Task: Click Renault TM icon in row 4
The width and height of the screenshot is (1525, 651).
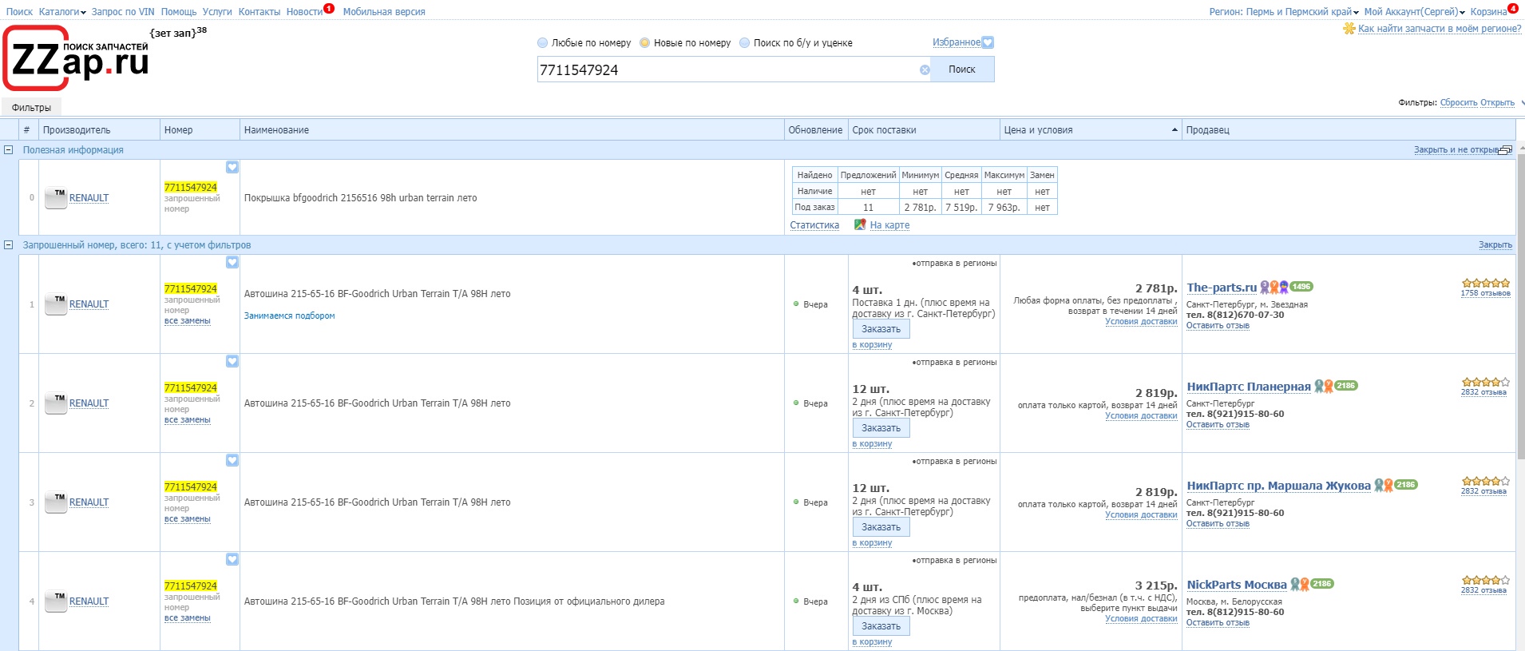Action: click(x=56, y=601)
